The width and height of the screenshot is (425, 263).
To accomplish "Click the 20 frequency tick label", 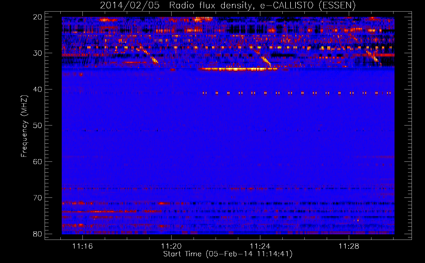I will click(38, 17).
